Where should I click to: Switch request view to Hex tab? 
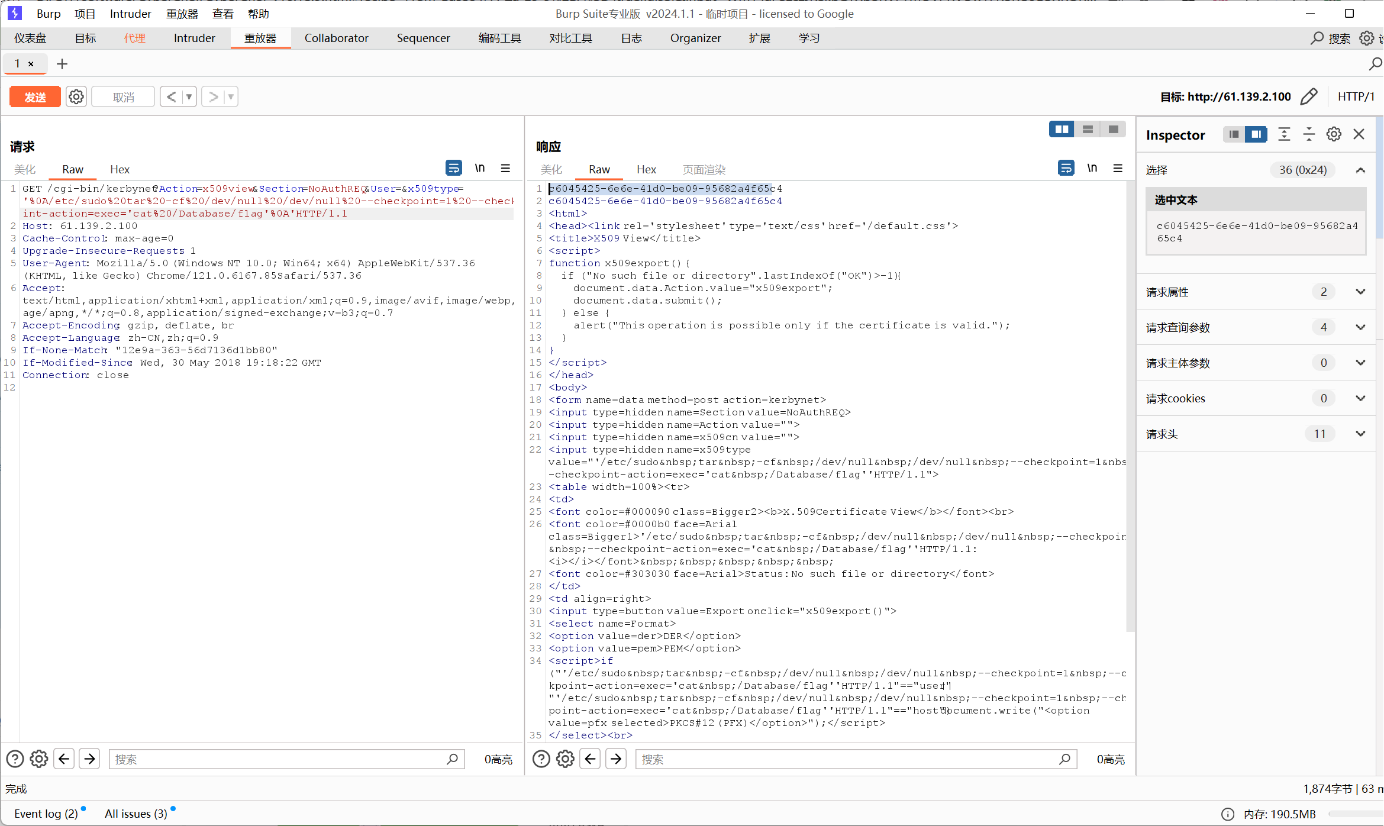(120, 170)
